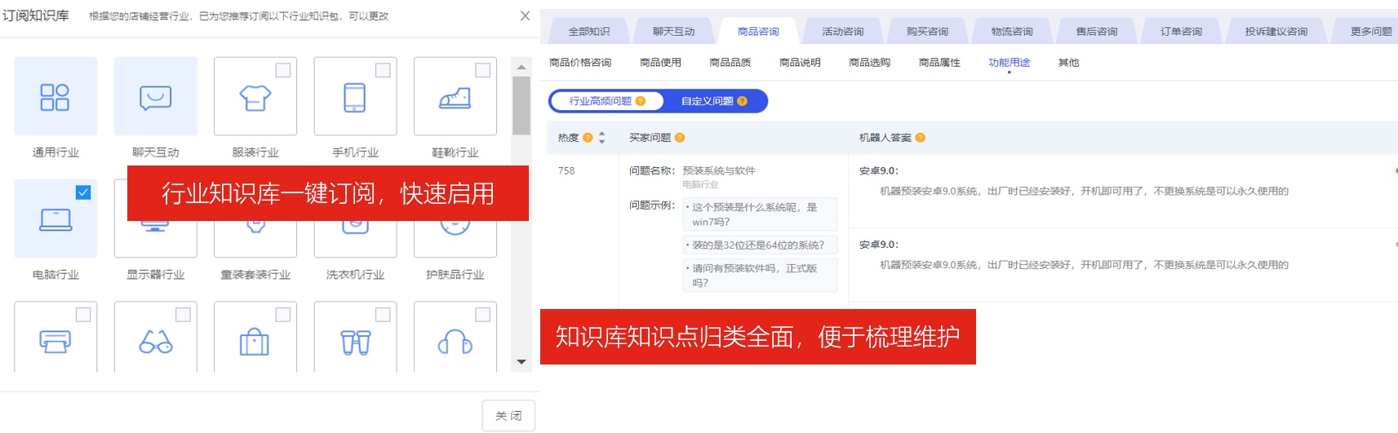Select the 功能用途 sub-category
The width and height of the screenshot is (1398, 433).
[x=1010, y=63]
